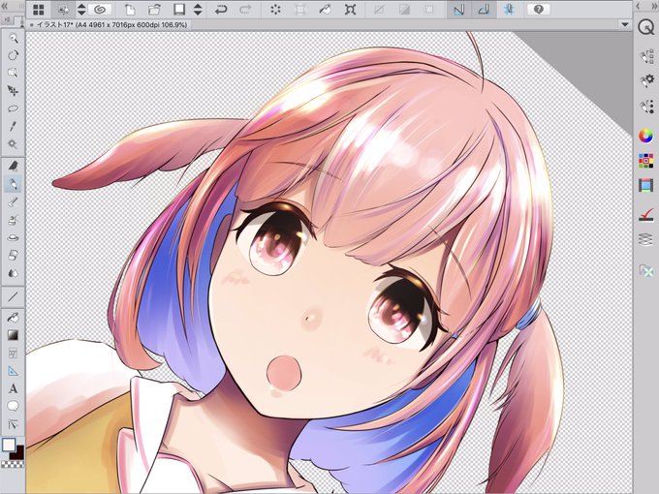Expand the save options up-down arrows

click(198, 10)
